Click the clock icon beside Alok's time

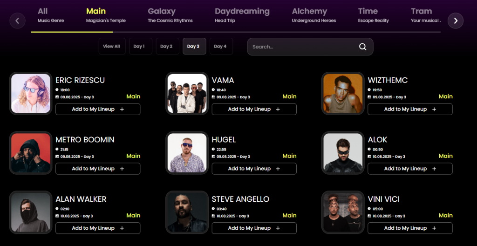coord(369,149)
